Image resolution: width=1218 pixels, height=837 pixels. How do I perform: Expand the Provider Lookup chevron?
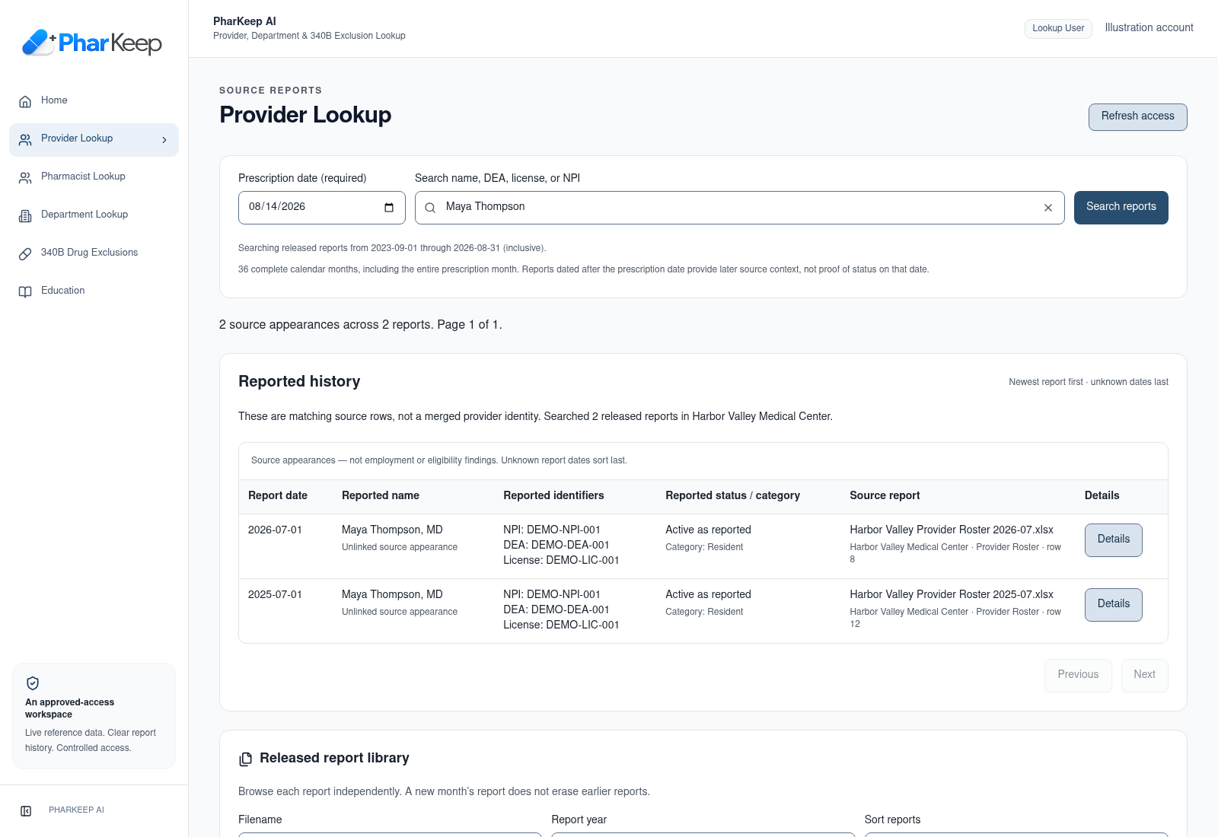click(x=164, y=139)
